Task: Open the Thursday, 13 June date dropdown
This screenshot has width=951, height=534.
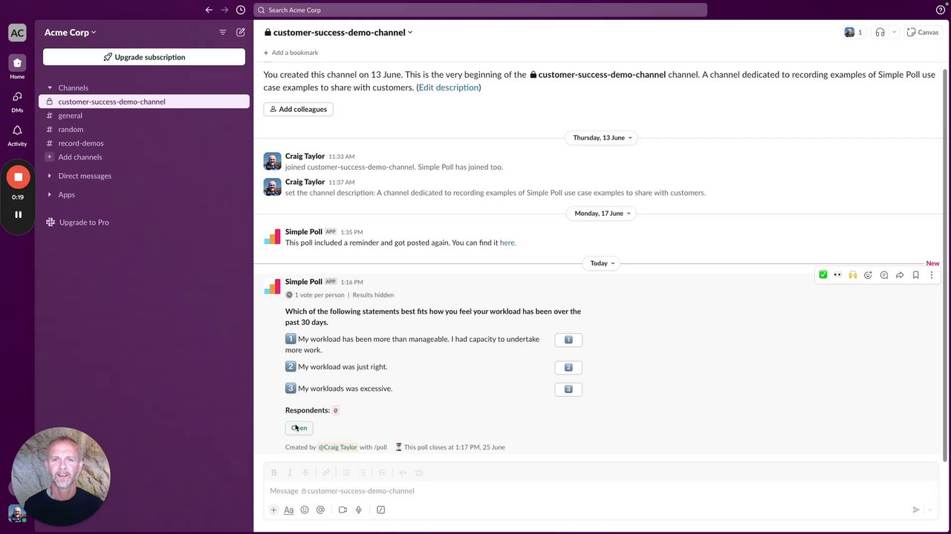Action: pos(603,138)
